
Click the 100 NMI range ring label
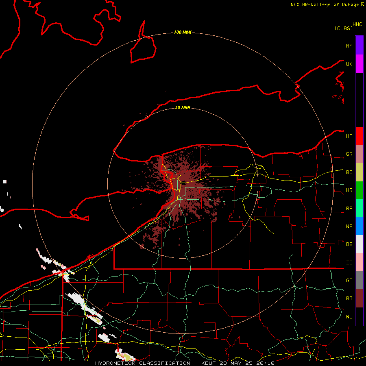click(183, 32)
